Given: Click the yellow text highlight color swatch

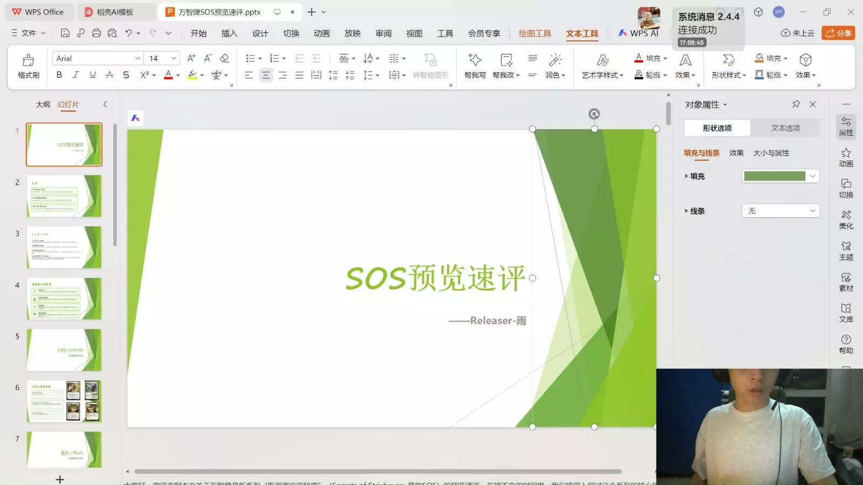Looking at the screenshot, I should pyautogui.click(x=192, y=75).
